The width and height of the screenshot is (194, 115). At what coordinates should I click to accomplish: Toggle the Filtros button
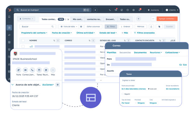pos(111,26)
